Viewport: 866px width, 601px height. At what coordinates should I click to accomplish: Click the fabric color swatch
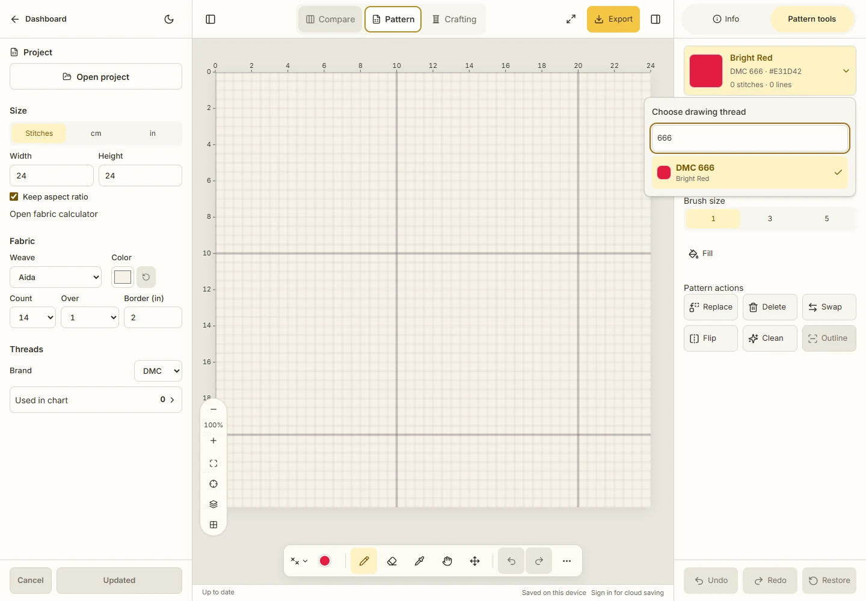click(123, 277)
